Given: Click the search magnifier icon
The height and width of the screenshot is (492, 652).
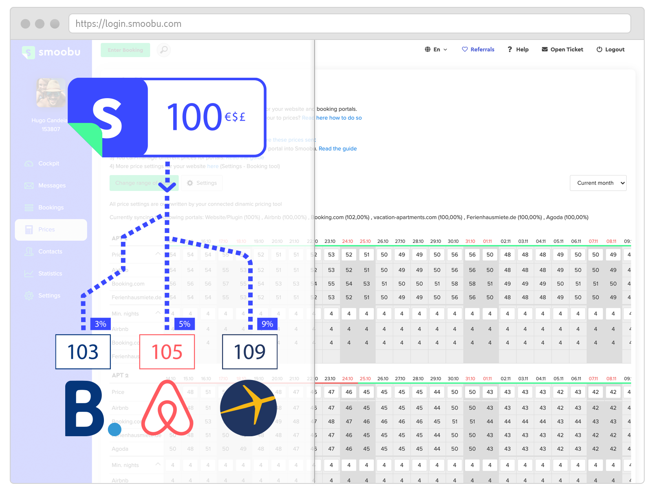Looking at the screenshot, I should pos(163,50).
